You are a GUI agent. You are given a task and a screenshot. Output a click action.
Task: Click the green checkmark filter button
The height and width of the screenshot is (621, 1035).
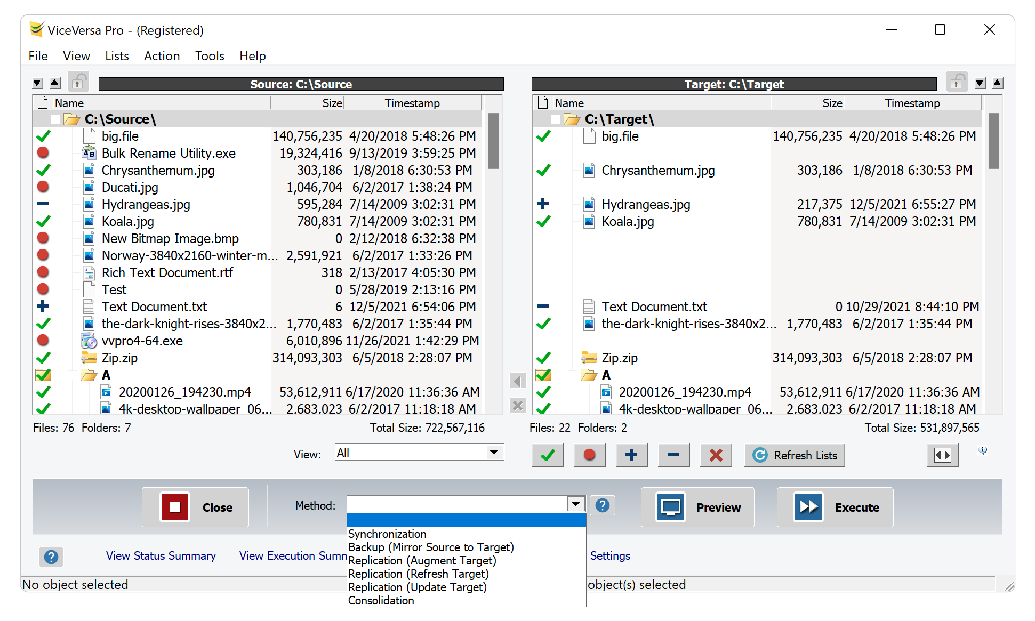pyautogui.click(x=548, y=455)
